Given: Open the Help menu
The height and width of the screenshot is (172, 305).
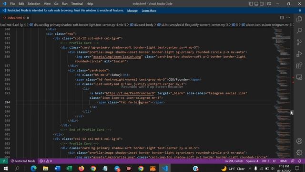Looking at the screenshot, I should 90,4.
